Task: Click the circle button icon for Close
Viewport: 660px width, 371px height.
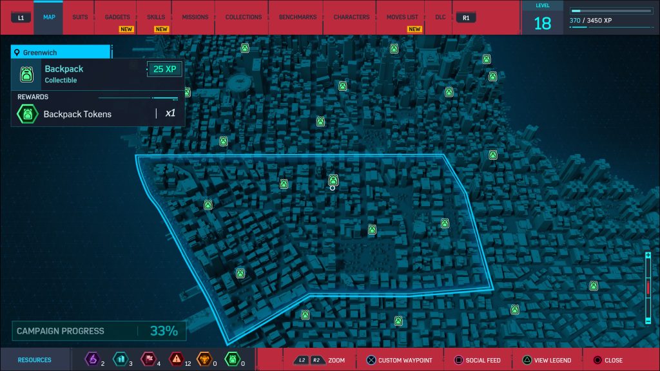Action: tap(597, 360)
